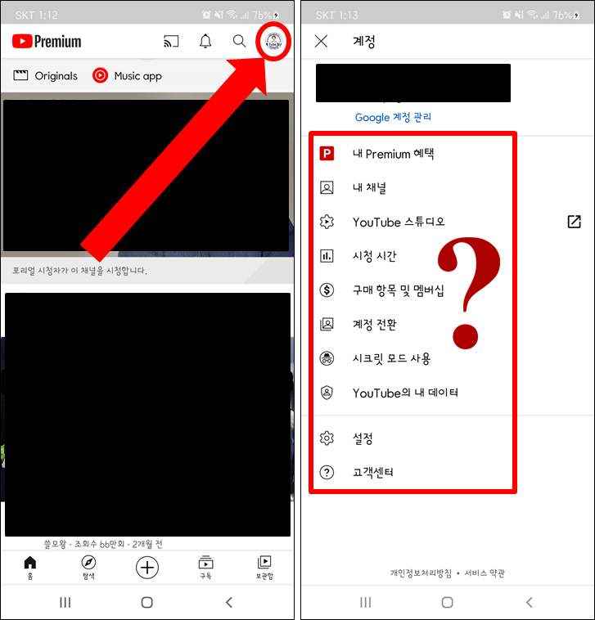Open the Library tab (보관함)
Image resolution: width=595 pixels, height=620 pixels.
pos(264,568)
